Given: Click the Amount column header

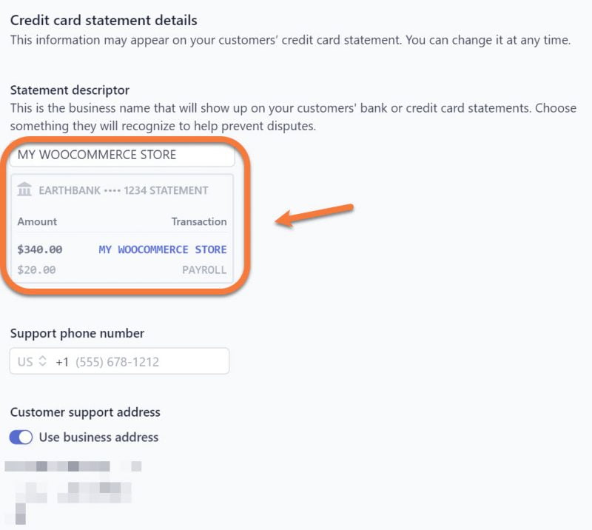Looking at the screenshot, I should (x=36, y=222).
